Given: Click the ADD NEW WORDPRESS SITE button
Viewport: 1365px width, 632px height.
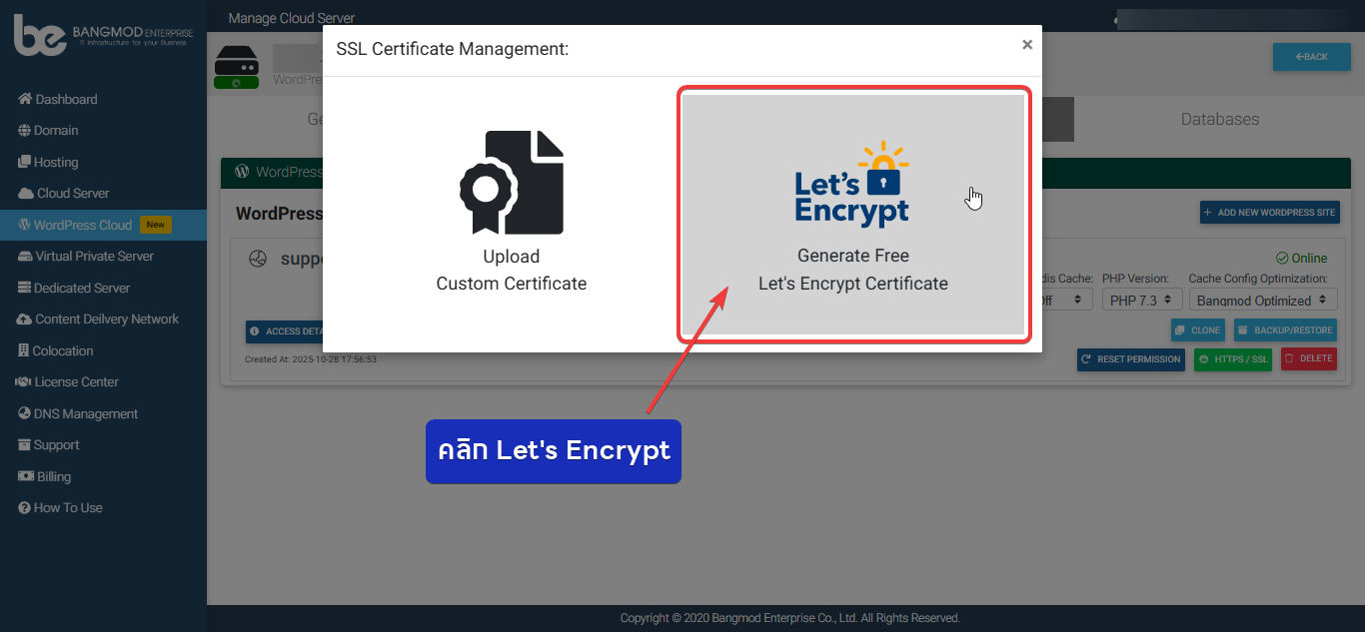Looking at the screenshot, I should 1269,213.
